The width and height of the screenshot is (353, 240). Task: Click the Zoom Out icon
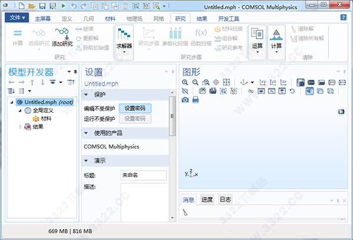(x=195, y=83)
